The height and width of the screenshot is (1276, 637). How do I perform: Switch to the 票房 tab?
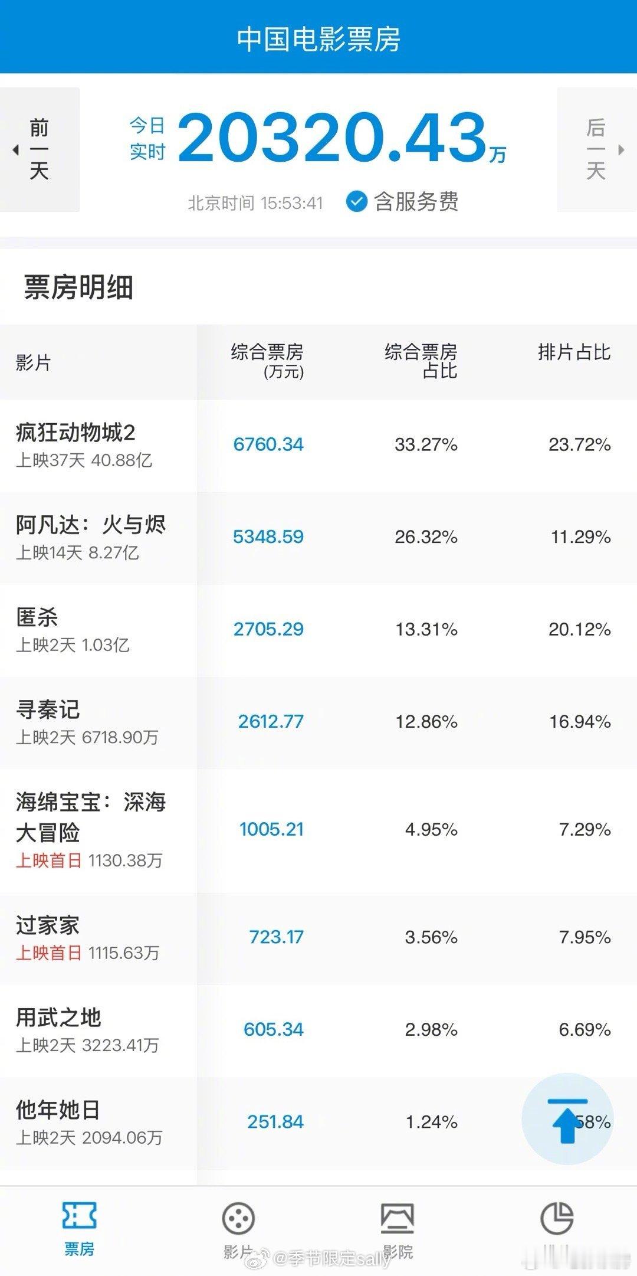[80, 1231]
